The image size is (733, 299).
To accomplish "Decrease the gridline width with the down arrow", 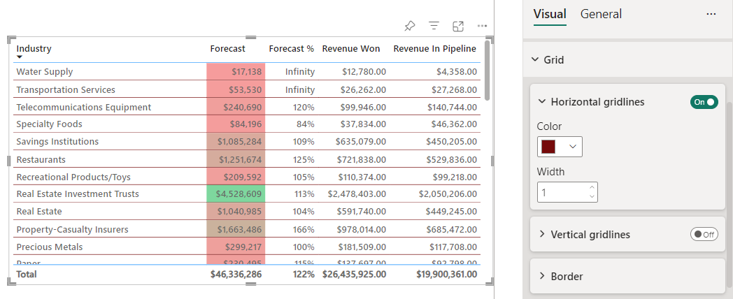I will (592, 196).
